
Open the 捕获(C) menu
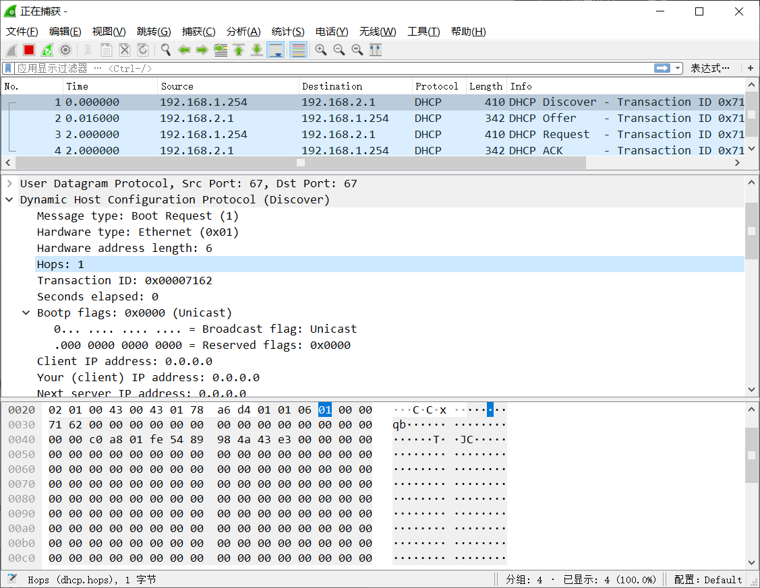tap(199, 32)
